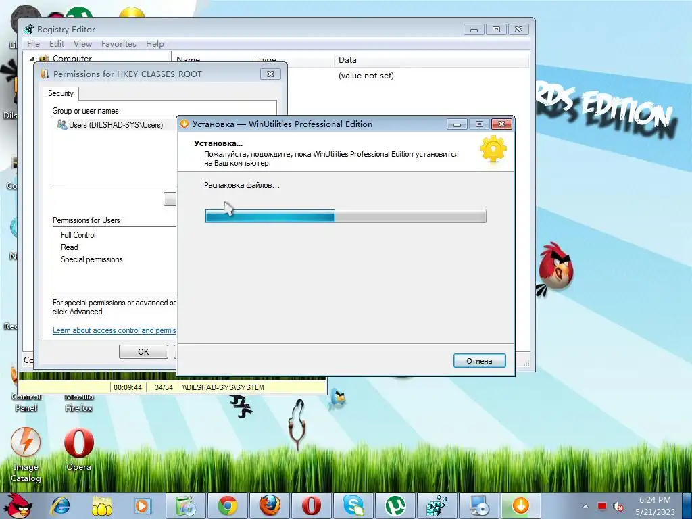Image resolution: width=692 pixels, height=519 pixels.
Task: Open the Help menu in Registry Editor
Action: tap(155, 44)
